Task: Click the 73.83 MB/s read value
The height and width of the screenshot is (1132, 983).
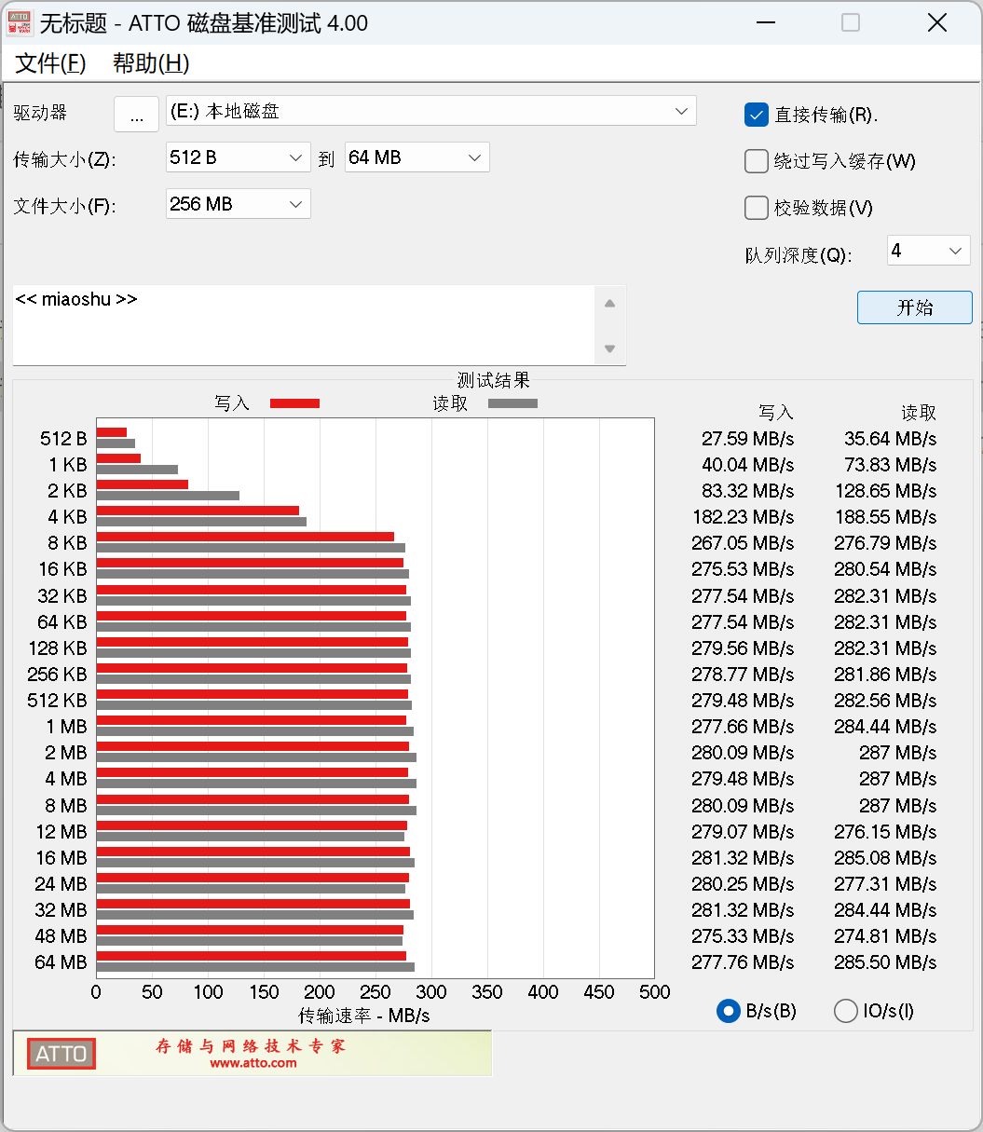Action: pos(891,464)
